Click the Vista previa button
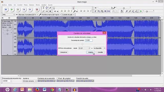164x92 pixels. point(64,52)
